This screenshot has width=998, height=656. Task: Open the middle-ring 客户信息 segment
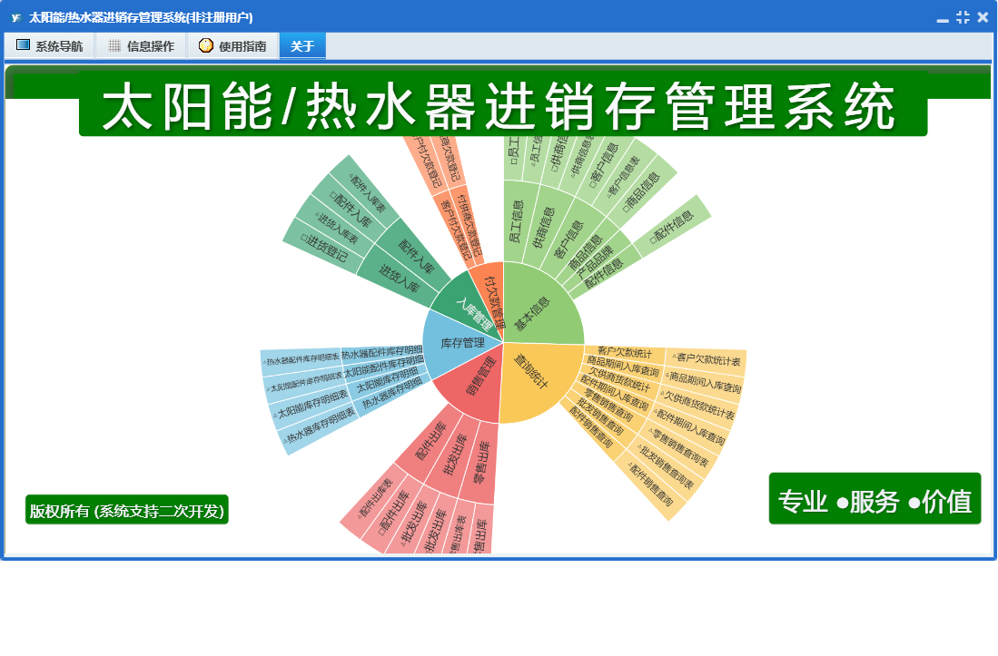[x=569, y=238]
